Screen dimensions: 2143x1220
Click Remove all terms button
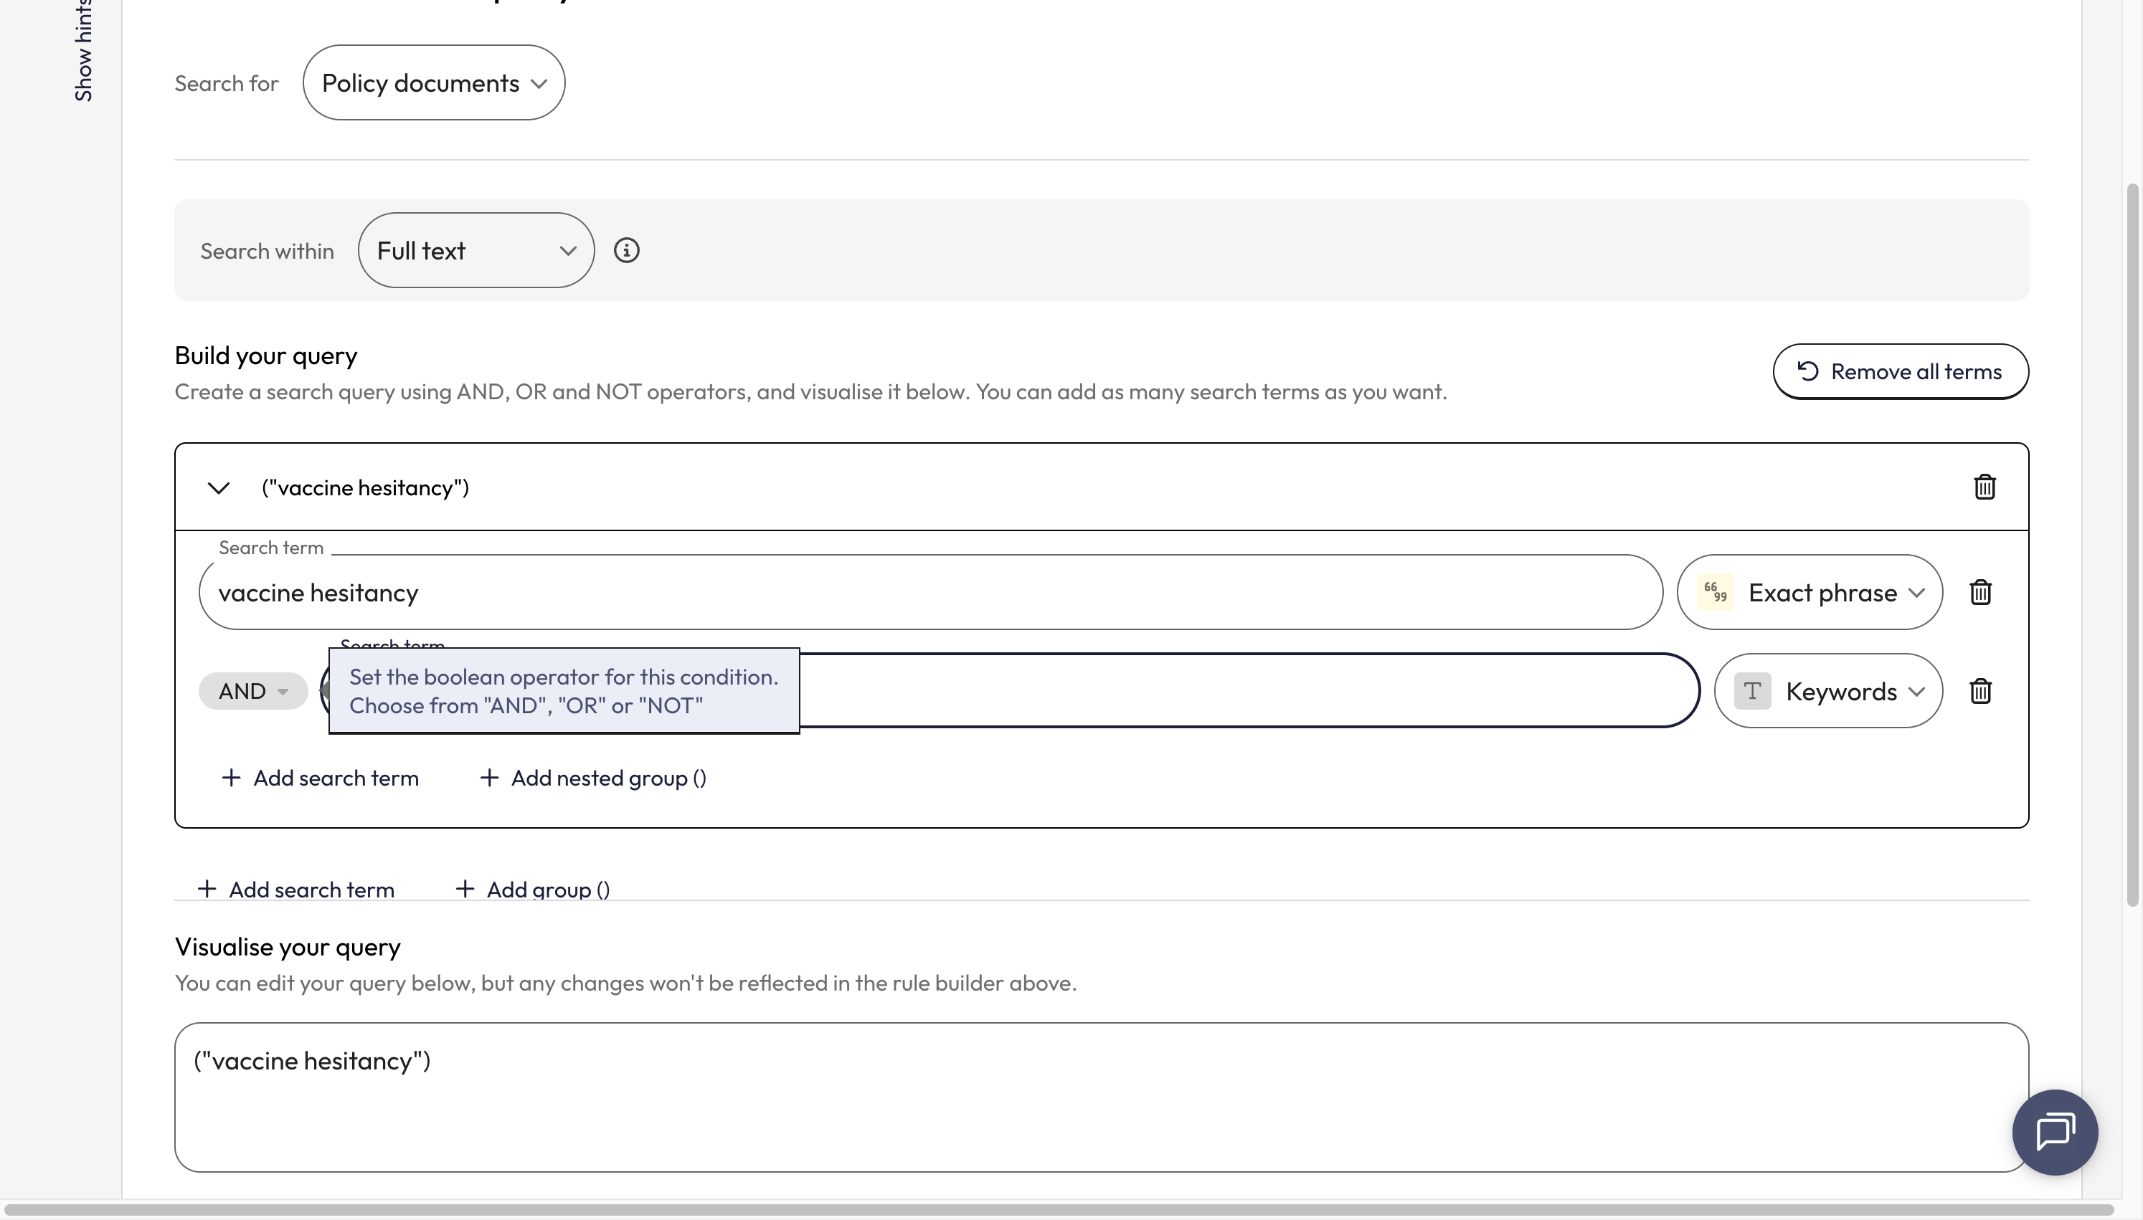coord(1900,371)
